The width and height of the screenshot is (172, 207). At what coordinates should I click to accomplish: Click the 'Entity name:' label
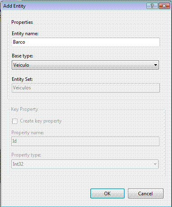25,33
